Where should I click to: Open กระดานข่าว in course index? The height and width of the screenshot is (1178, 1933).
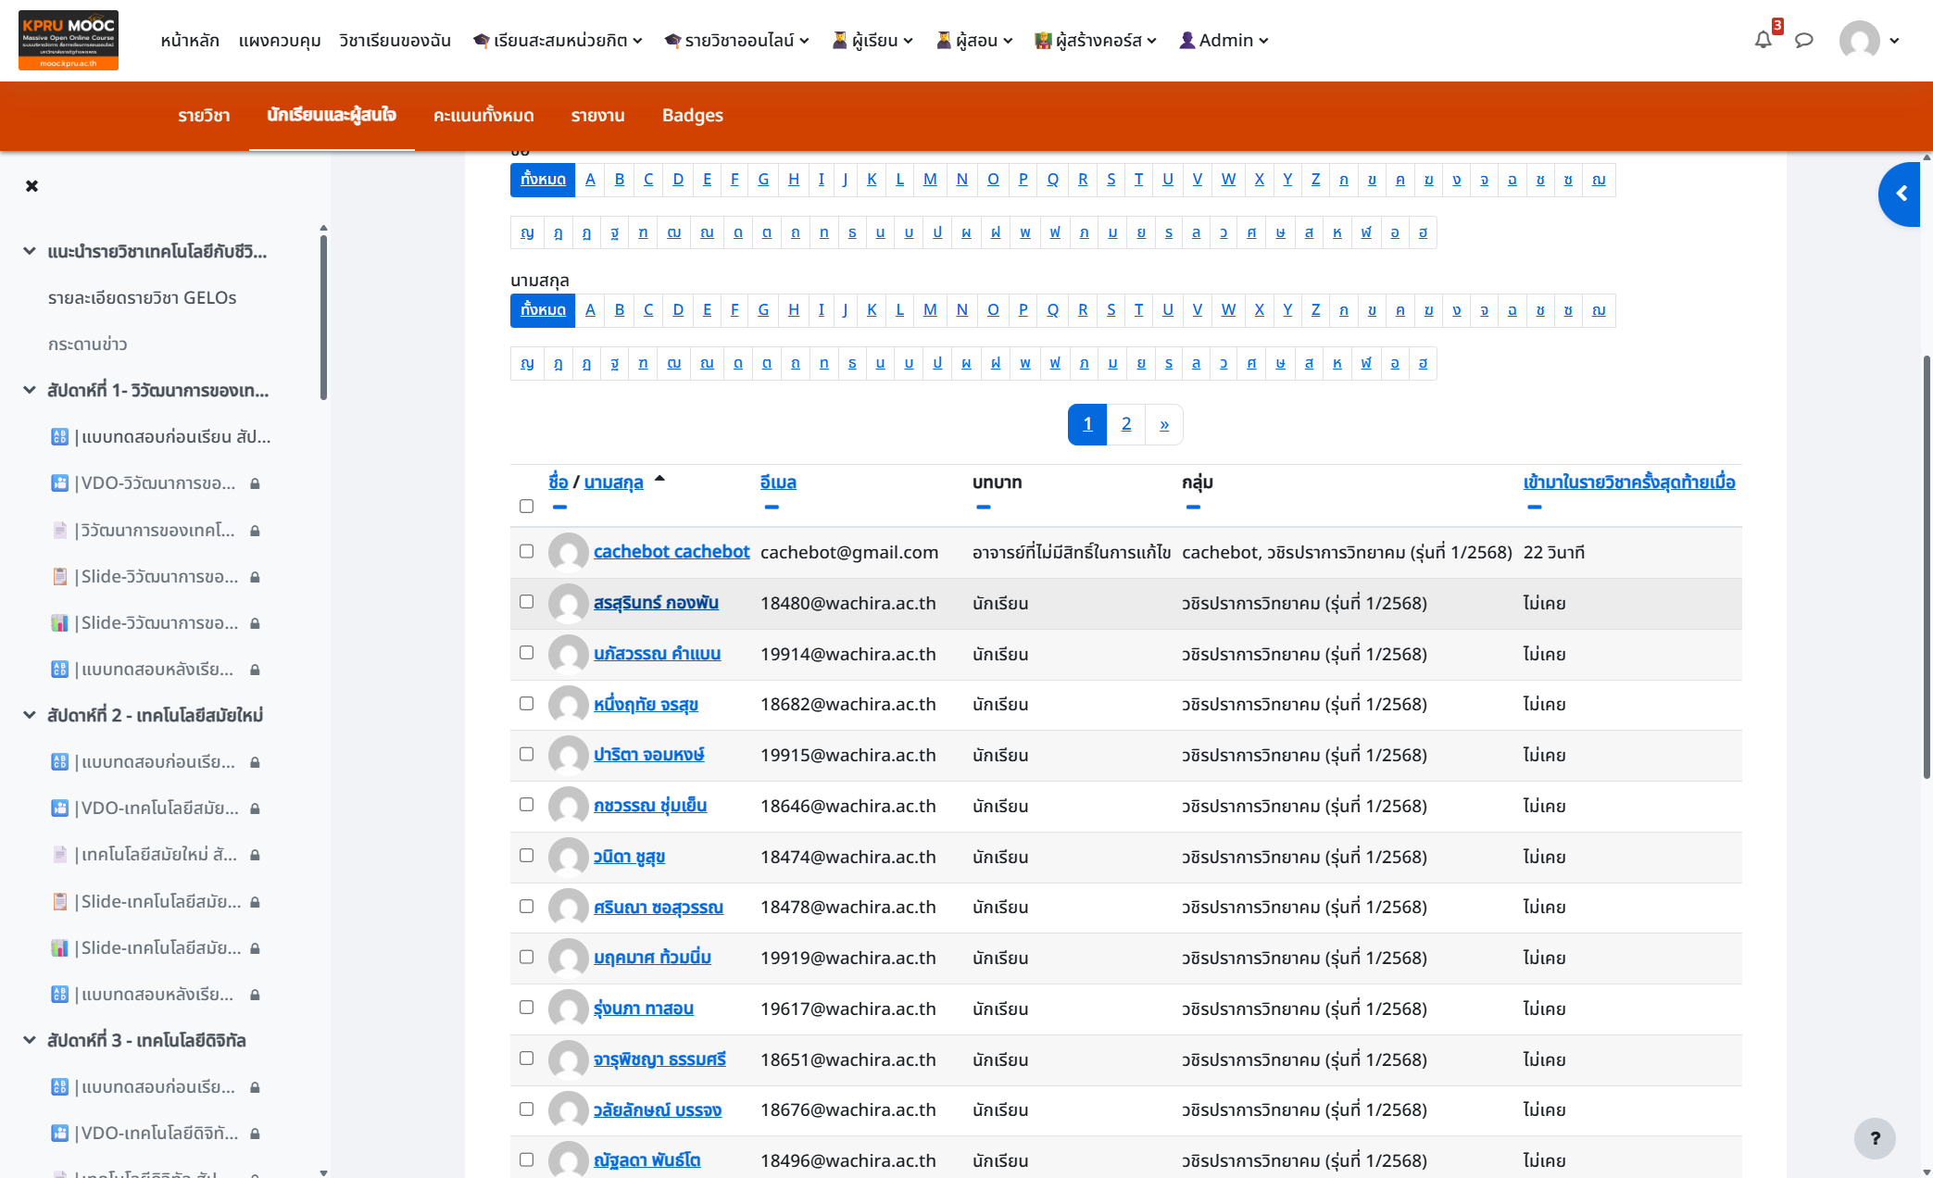click(88, 344)
